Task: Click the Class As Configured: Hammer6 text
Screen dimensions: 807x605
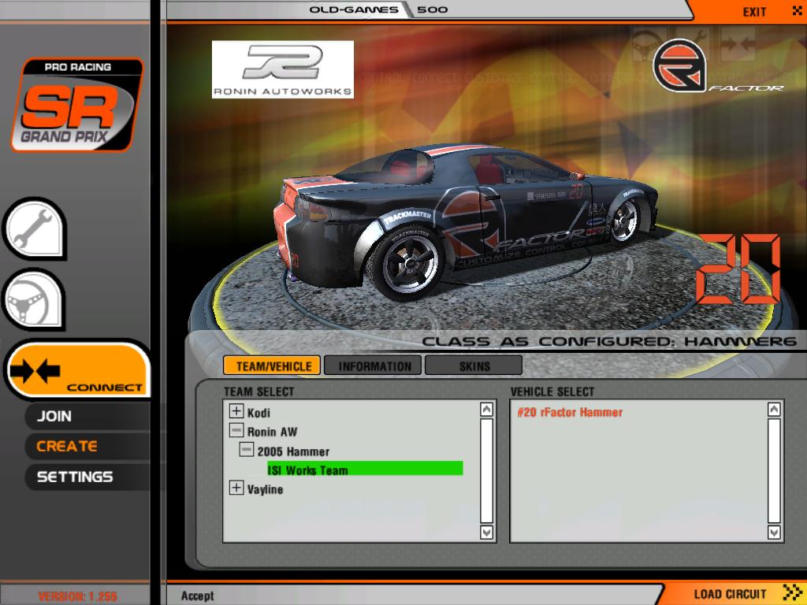Action: [x=609, y=341]
